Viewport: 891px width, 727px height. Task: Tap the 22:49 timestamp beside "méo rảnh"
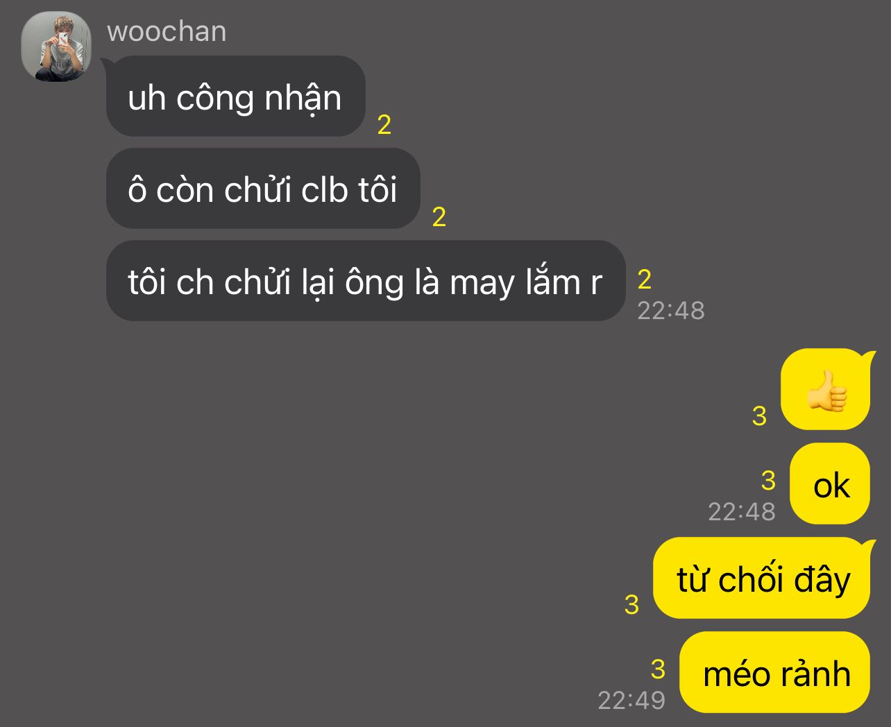631,700
